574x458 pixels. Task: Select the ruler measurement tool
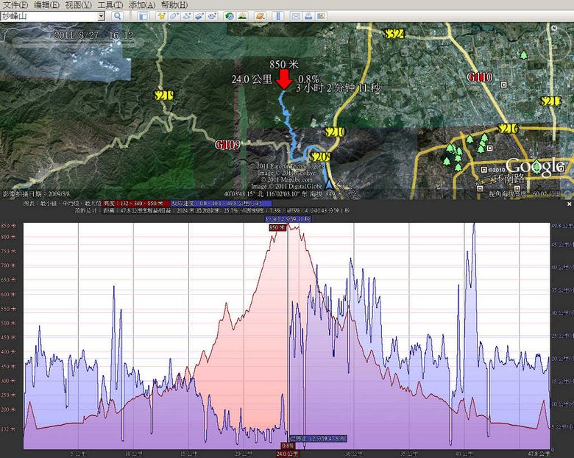click(279, 15)
